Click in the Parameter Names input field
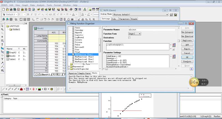222x119 pixels. tap(152, 29)
